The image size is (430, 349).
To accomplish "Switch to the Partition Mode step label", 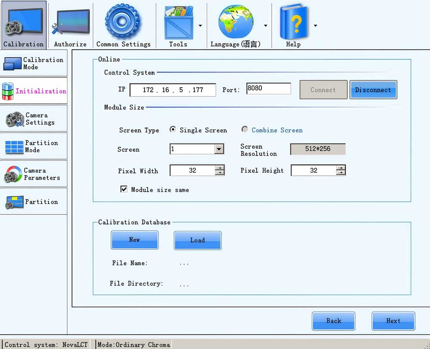I will (x=41, y=146).
